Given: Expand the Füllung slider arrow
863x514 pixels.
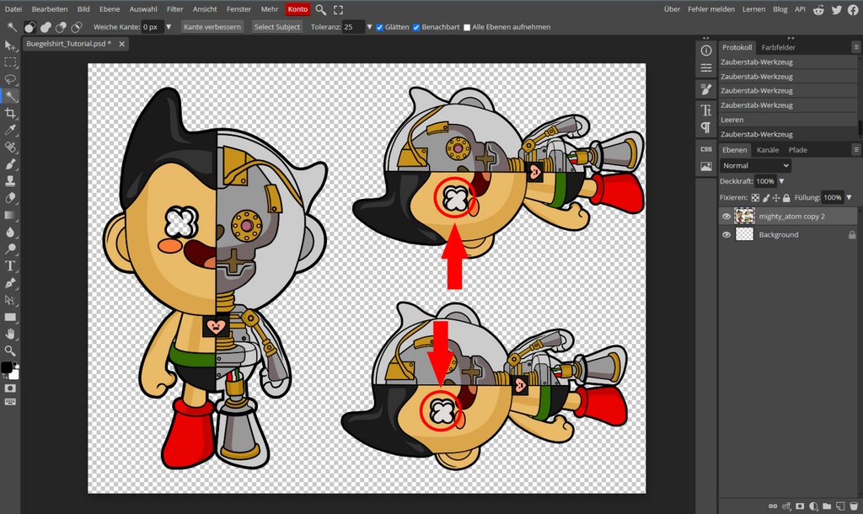Looking at the screenshot, I should click(849, 197).
